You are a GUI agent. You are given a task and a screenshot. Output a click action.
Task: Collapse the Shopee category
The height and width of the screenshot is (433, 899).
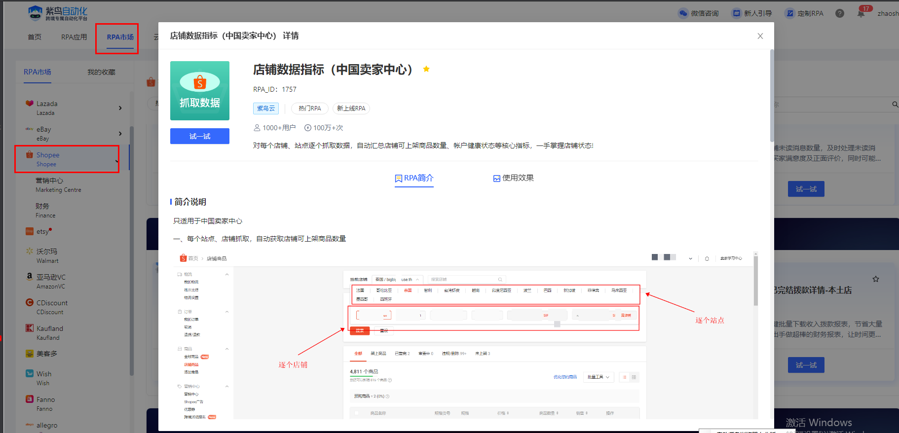tap(117, 161)
